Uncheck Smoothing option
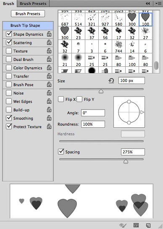Screen dimensions: 163x229 pos(9,118)
